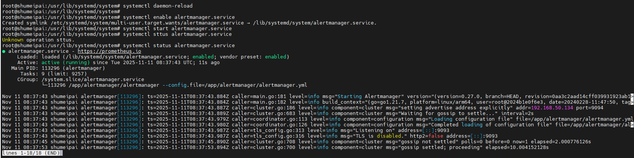Click 'polls=0' in the gossip log line
Image resolution: width=634 pixels, height=158 pixels.
pyautogui.click(x=472, y=142)
